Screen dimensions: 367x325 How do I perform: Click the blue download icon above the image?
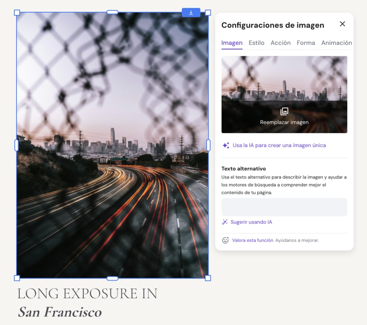coord(191,12)
